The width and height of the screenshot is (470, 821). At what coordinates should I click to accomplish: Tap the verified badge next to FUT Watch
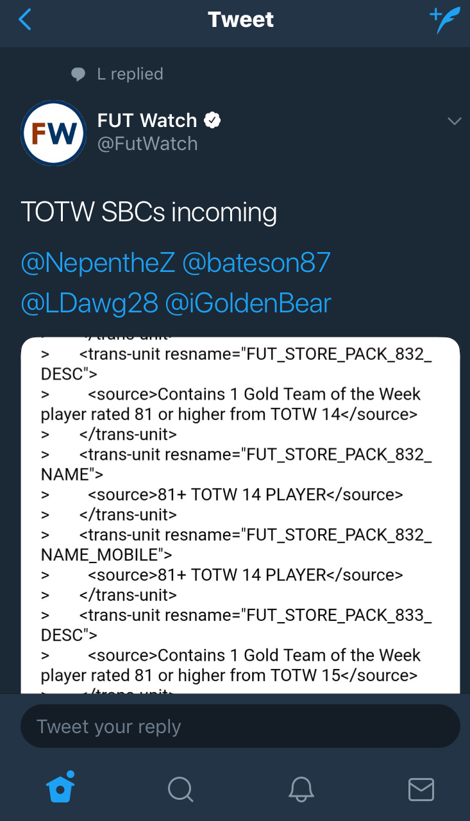click(x=212, y=120)
